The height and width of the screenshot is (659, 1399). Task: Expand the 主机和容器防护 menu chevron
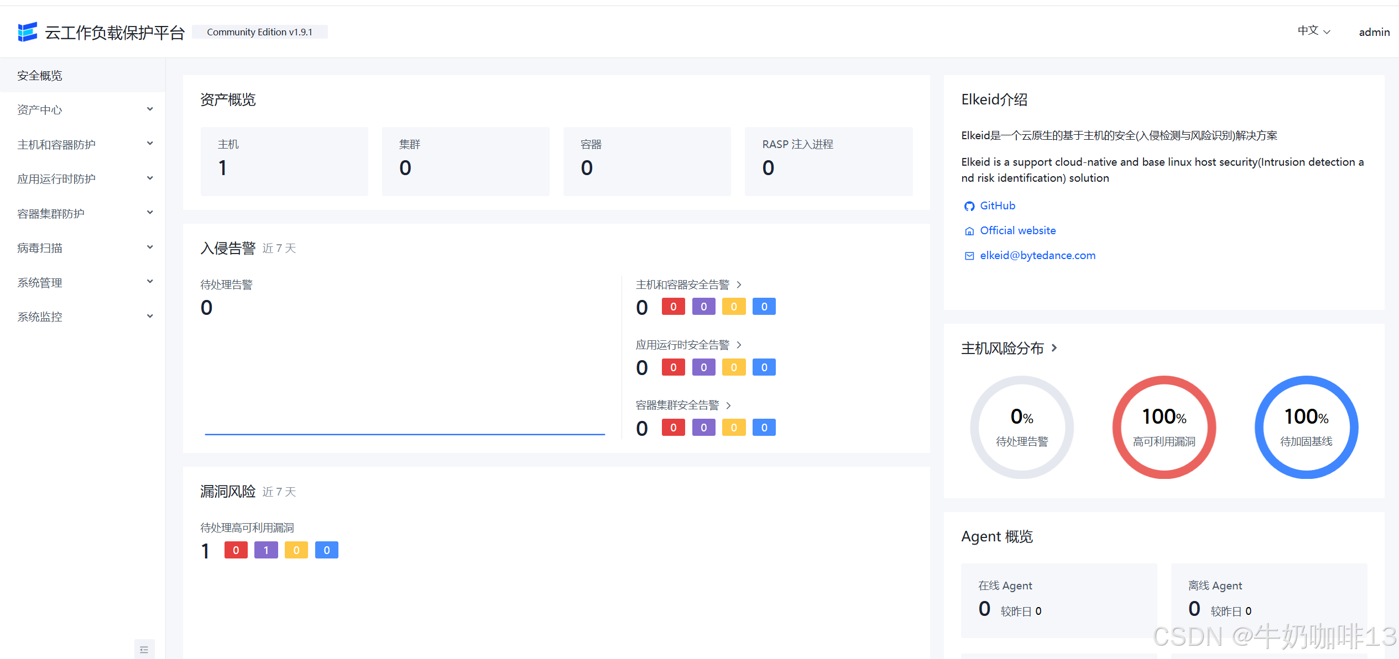pos(150,144)
